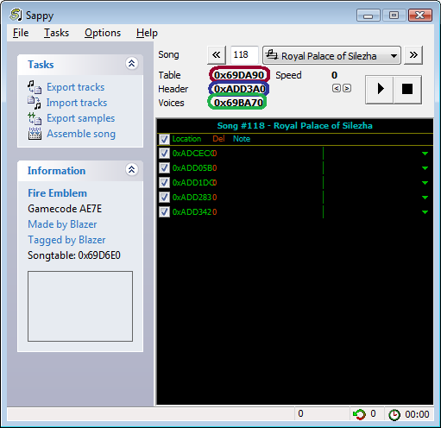Click Tagged by Blazer link

coord(66,240)
